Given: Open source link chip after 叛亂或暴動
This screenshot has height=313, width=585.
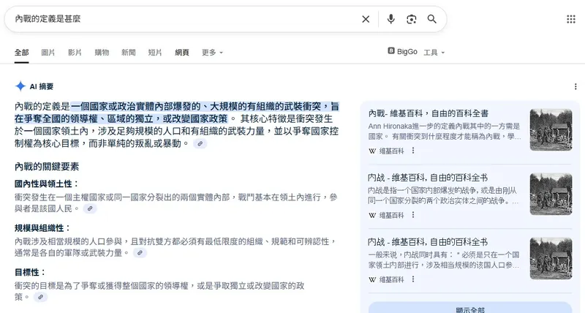Looking at the screenshot, I should click(200, 143).
